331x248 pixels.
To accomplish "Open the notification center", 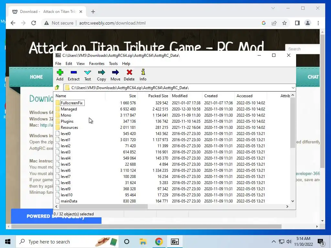I will pyautogui.click(x=321, y=242).
